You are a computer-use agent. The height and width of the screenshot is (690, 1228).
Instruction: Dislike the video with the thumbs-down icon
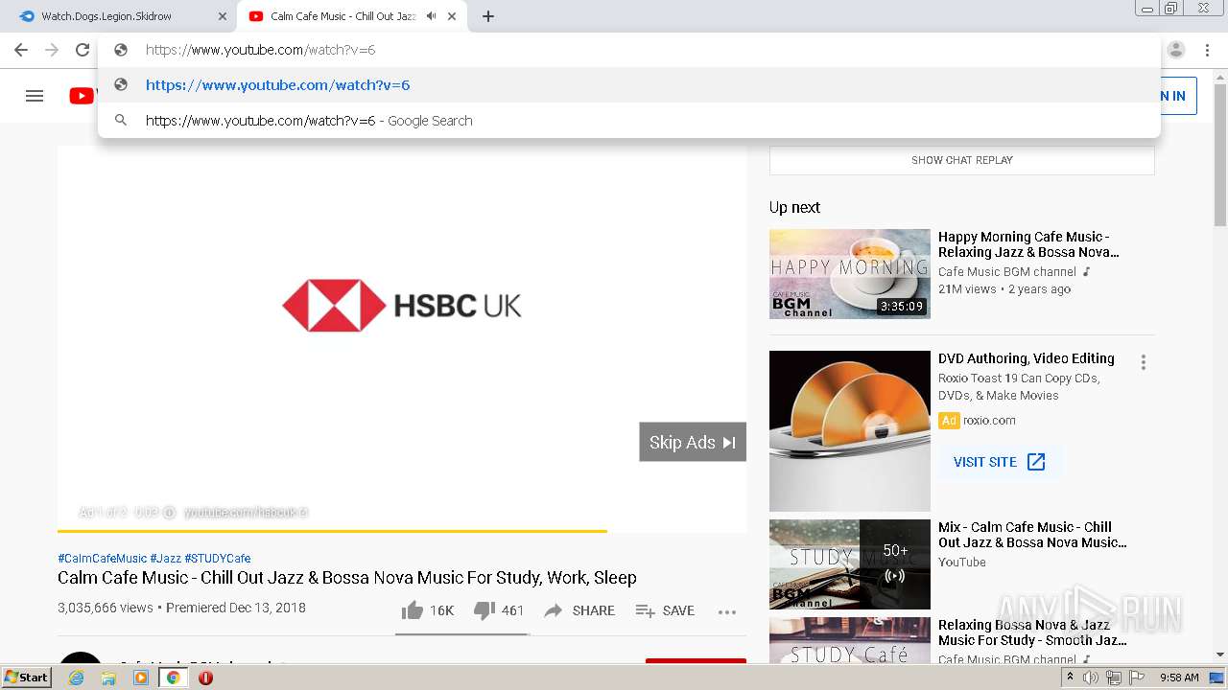point(484,610)
